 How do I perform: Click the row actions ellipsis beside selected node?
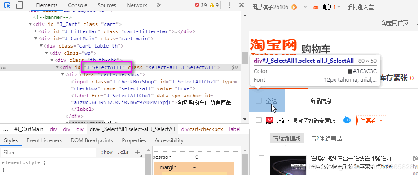(x=3, y=68)
